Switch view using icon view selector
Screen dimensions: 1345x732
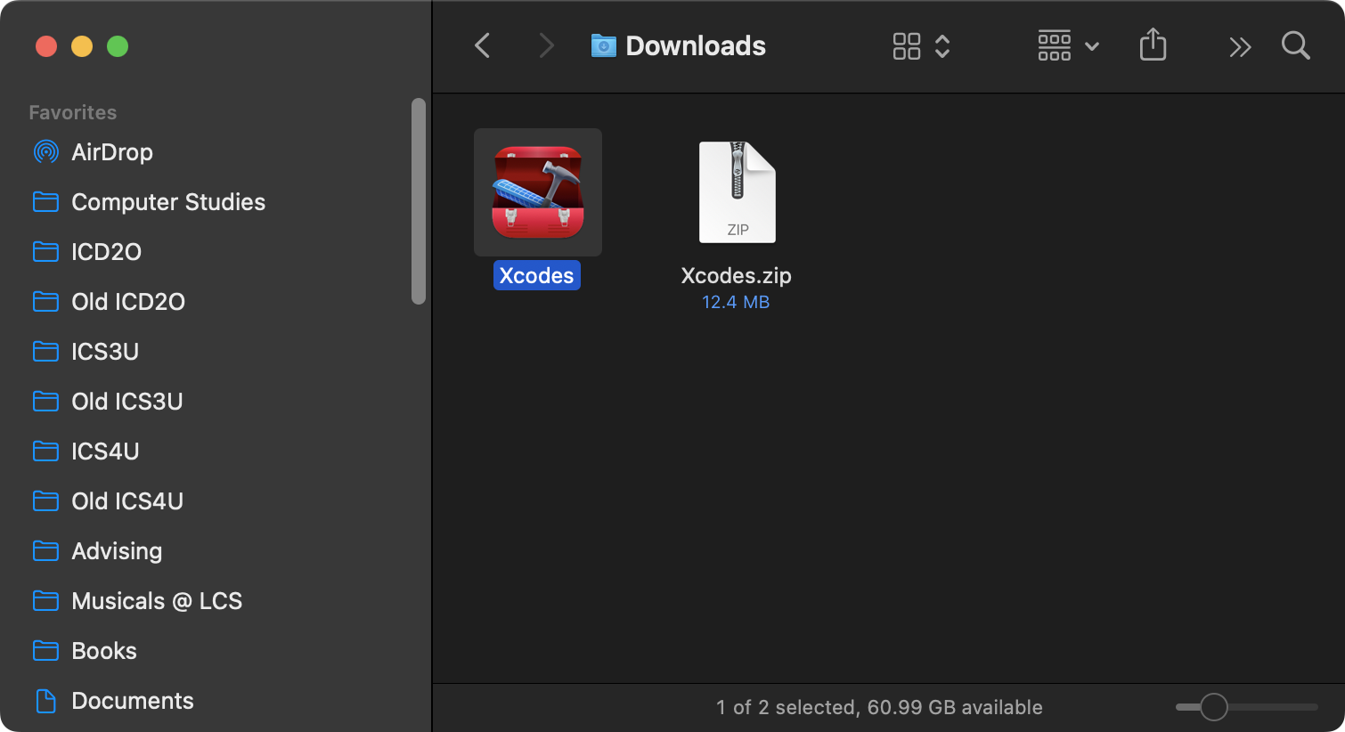(921, 45)
